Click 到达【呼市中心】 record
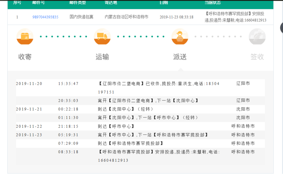283x175 pixels. tap(116, 126)
